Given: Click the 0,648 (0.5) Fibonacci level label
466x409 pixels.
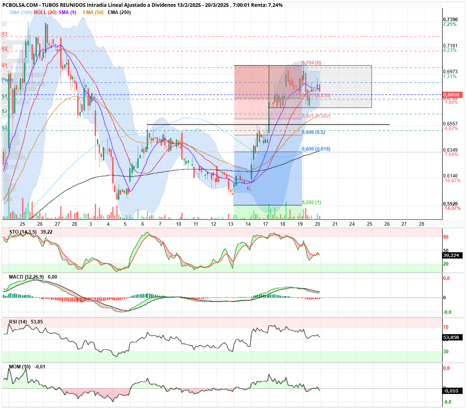Looking at the screenshot, I should coord(314,132).
